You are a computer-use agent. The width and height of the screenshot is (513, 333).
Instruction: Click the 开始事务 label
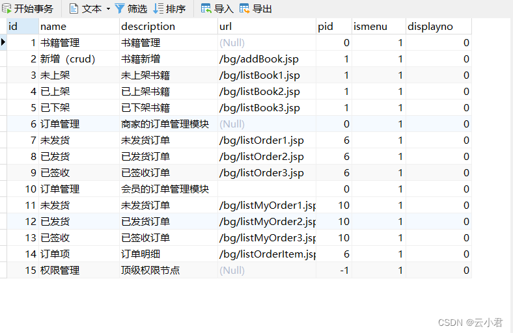(34, 9)
